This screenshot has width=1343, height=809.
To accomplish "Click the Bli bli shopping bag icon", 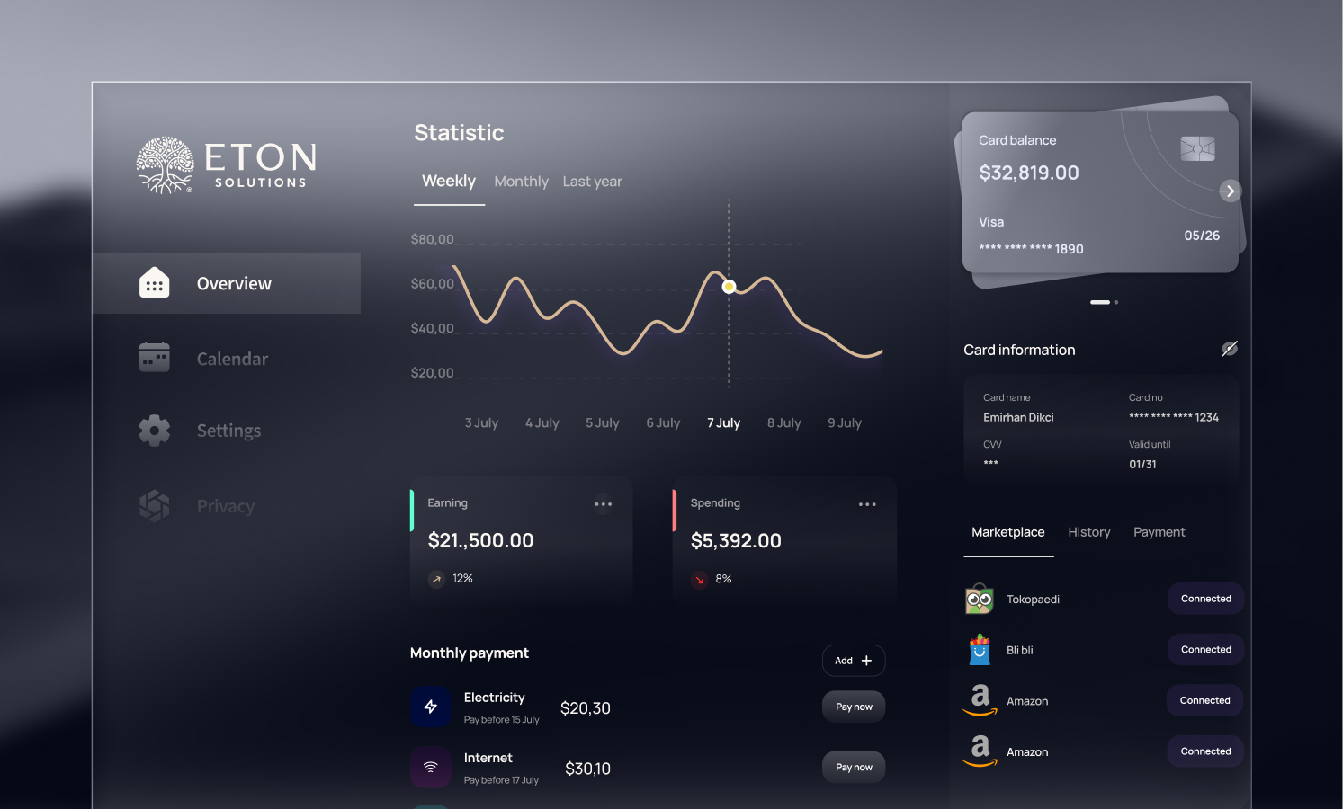I will 980,650.
